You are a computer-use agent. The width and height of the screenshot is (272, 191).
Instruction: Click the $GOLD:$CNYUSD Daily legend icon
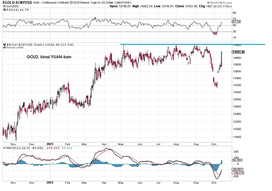click(4, 44)
